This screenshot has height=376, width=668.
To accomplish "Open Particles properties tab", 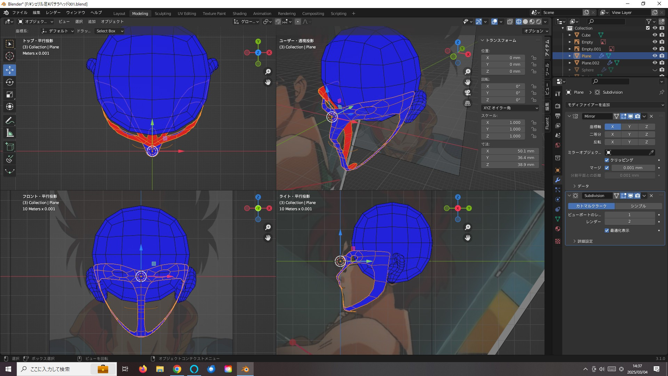I will coord(558,190).
